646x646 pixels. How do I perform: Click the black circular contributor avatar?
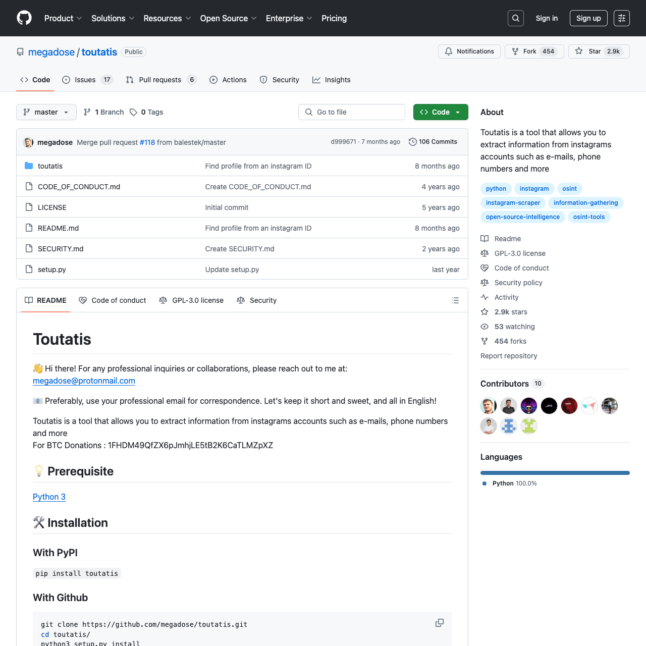point(549,406)
